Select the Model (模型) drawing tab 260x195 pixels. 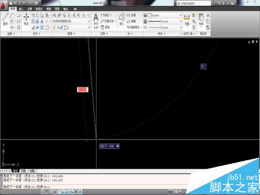[x=16, y=171]
